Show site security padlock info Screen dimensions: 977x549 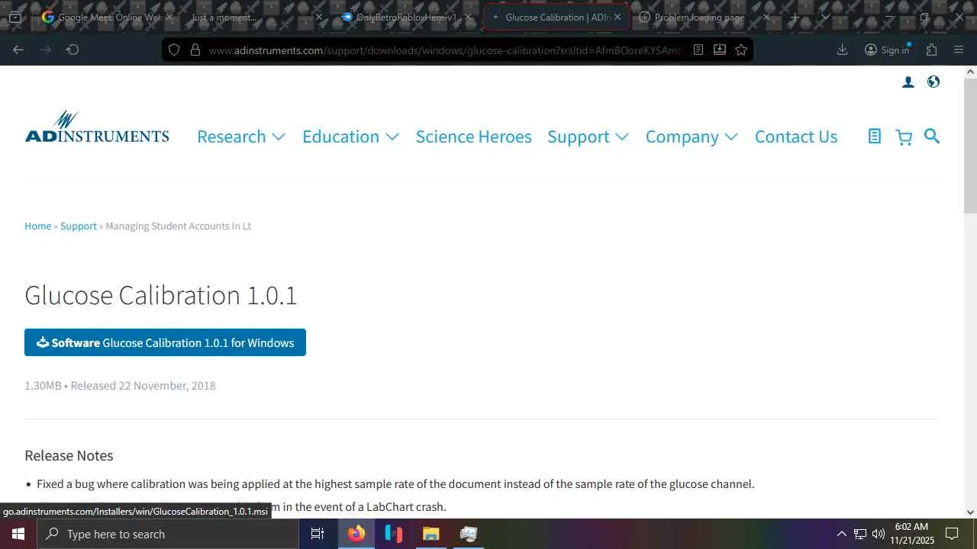point(195,50)
